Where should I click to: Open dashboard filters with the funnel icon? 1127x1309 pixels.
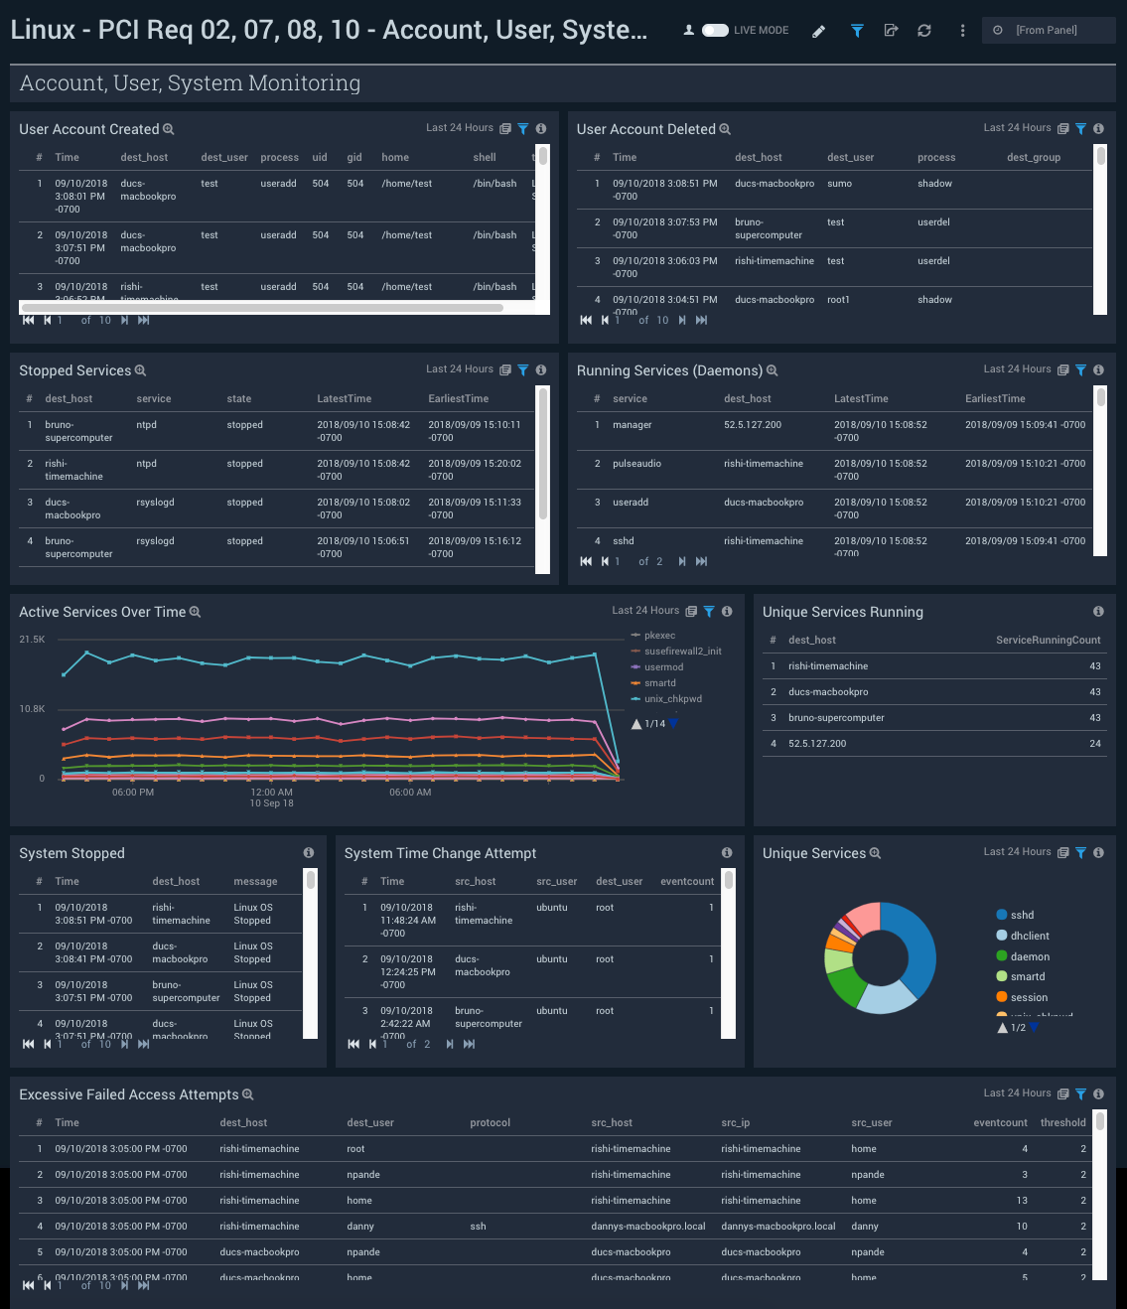pyautogui.click(x=856, y=30)
